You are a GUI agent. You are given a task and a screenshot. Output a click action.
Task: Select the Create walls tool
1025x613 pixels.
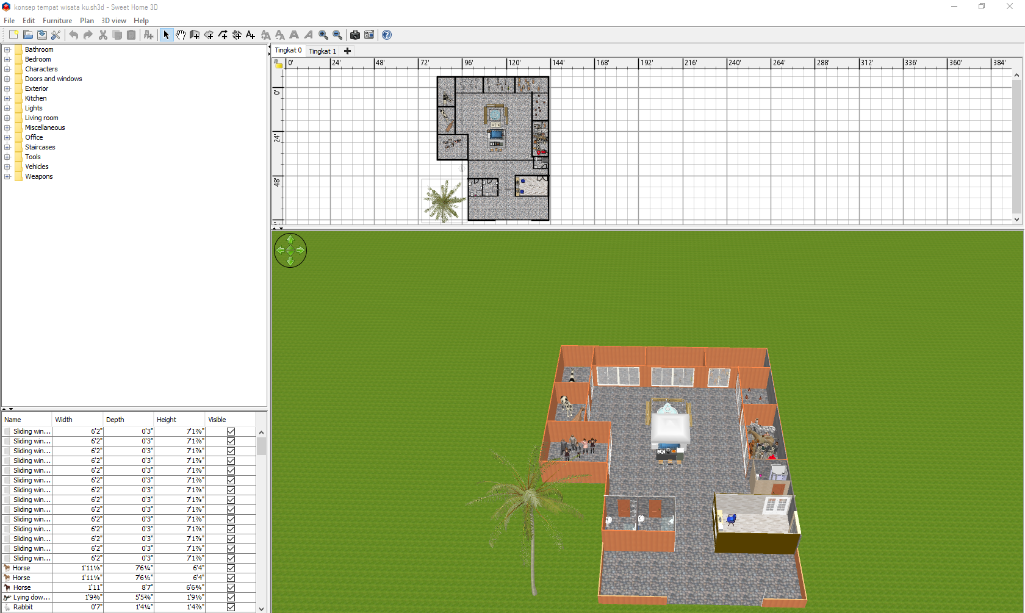195,35
